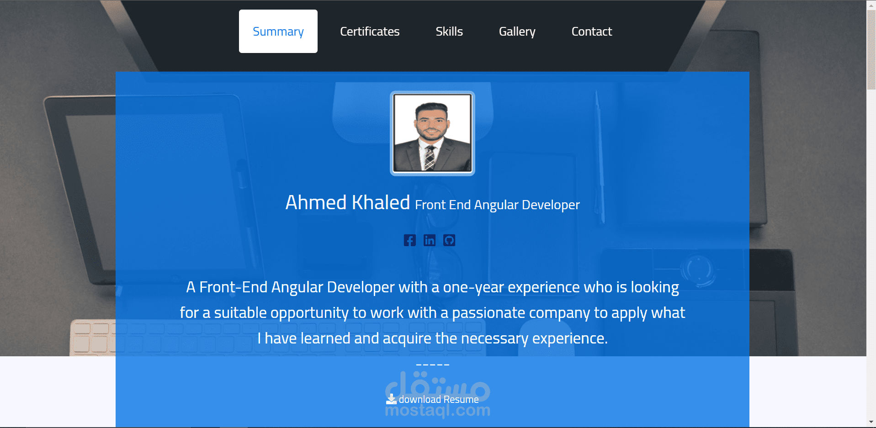Click the download arrow icon beside Resume
This screenshot has width=876, height=428.
click(x=391, y=399)
